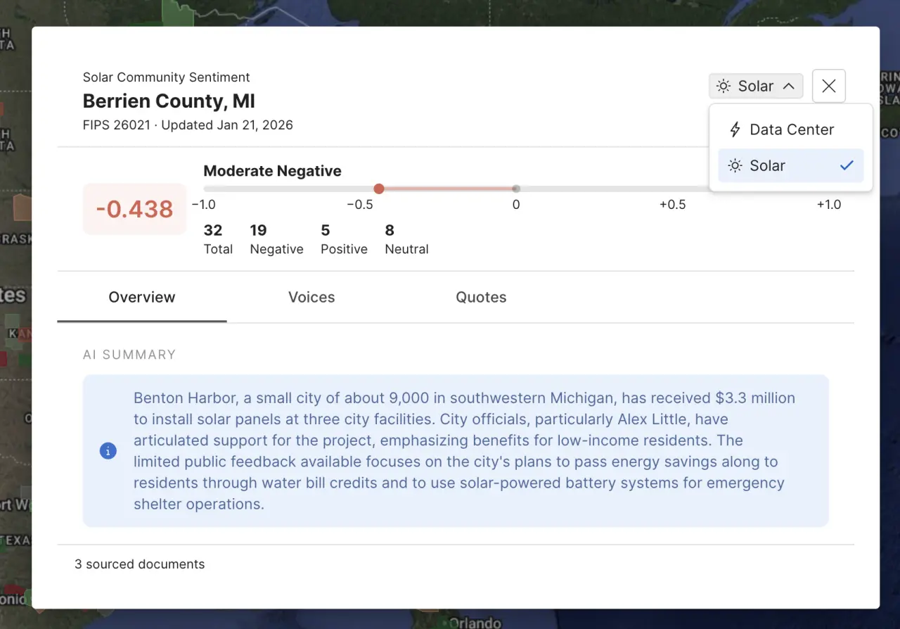Click the sun icon in the Solar menu option
Viewport: 900px width, 629px height.
735,165
